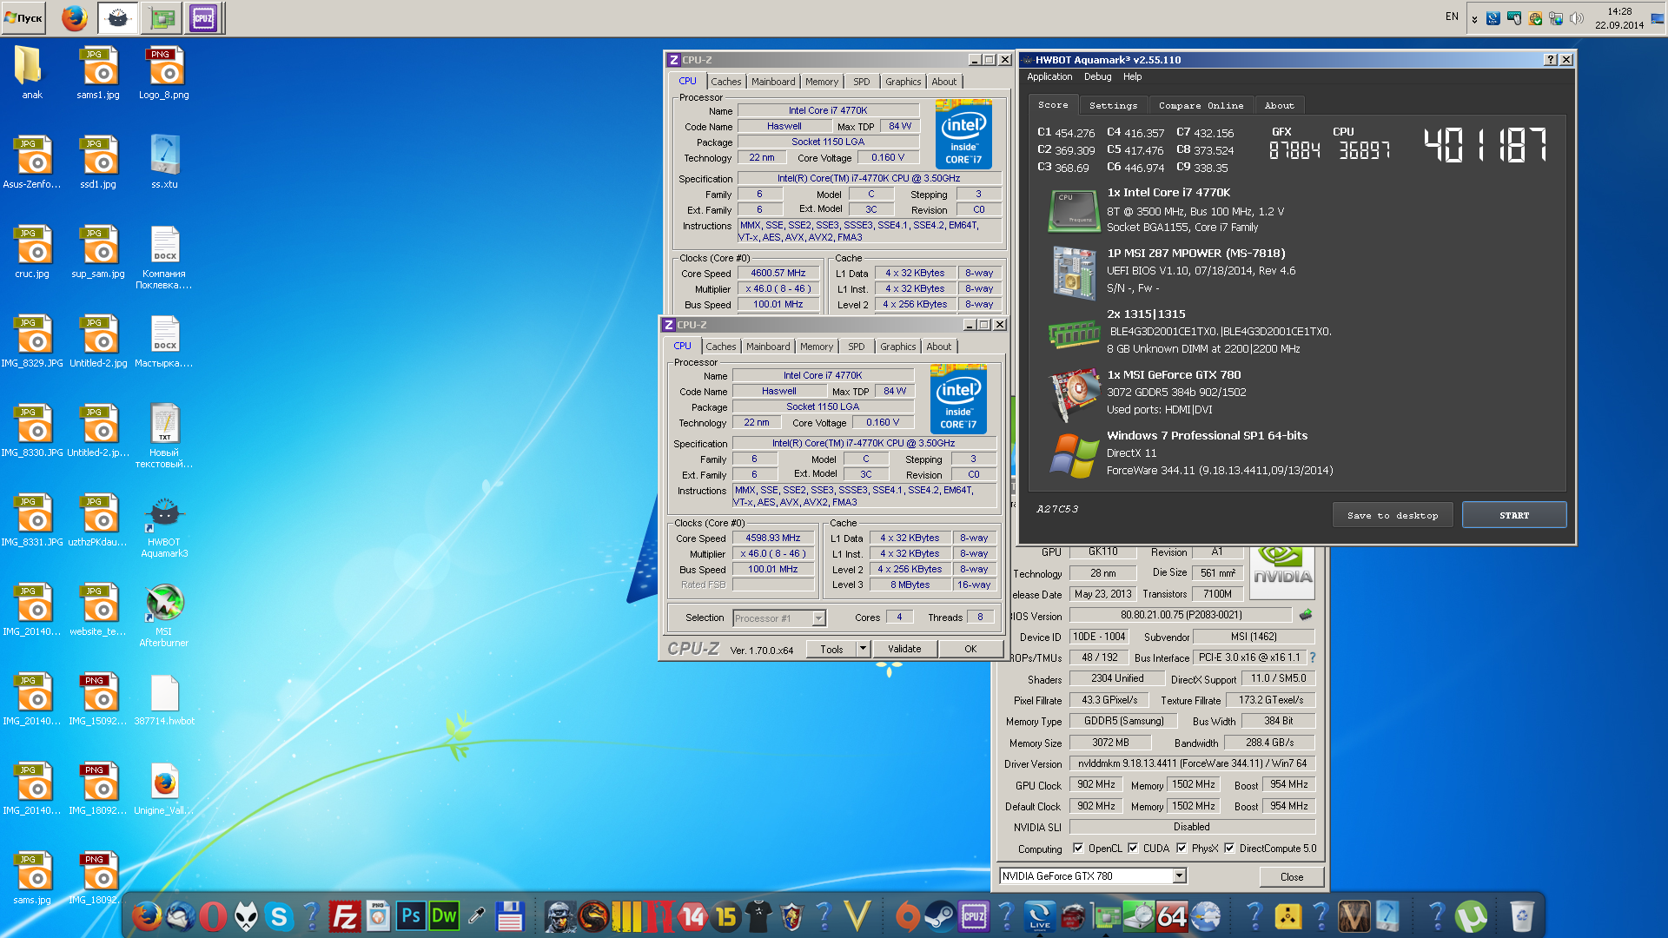Open the Mortal Kombat dragon dock icon

point(594,915)
